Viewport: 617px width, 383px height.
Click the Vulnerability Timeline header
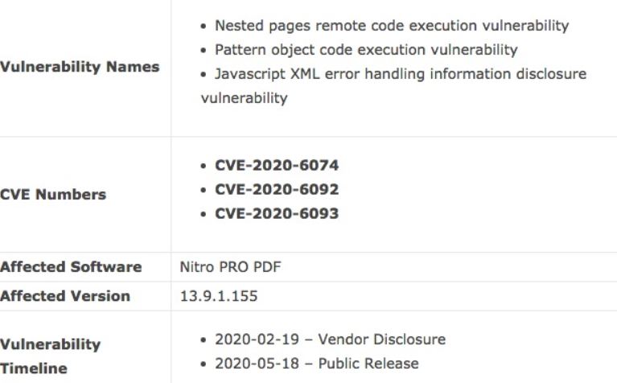(51, 356)
